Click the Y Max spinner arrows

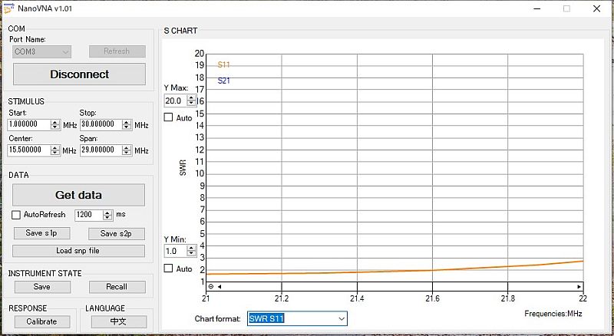[191, 100]
